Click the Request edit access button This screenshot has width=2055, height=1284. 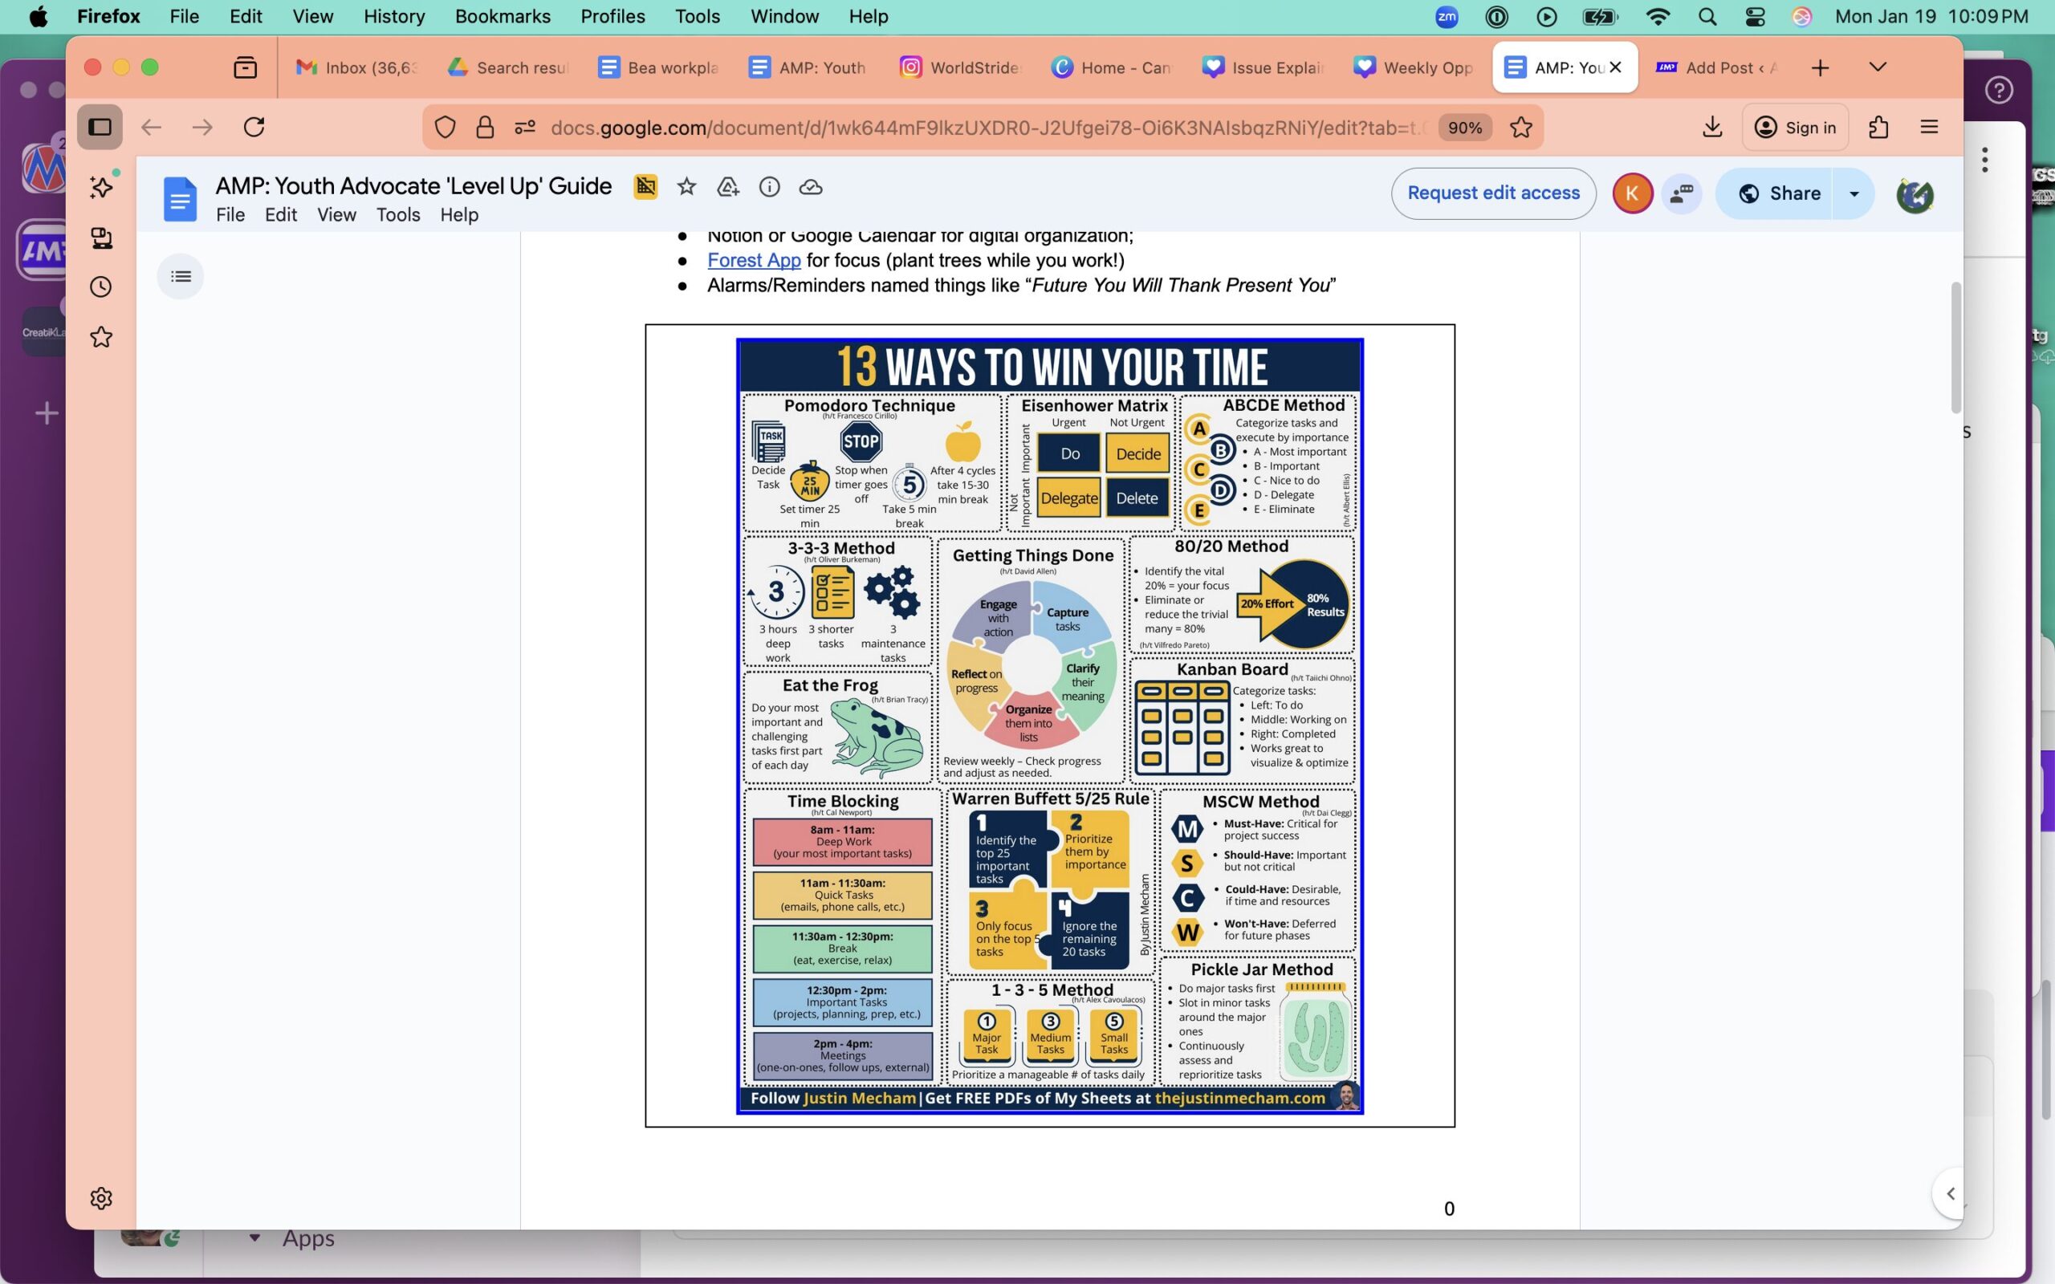tap(1493, 193)
